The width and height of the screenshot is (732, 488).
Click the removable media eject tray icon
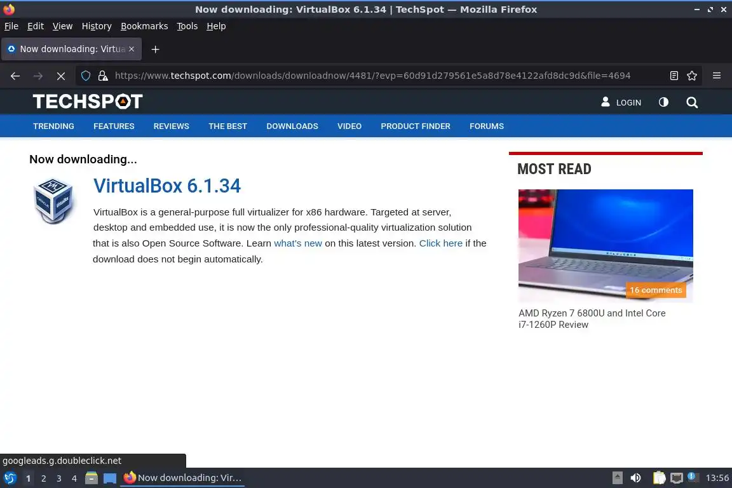coord(617,478)
